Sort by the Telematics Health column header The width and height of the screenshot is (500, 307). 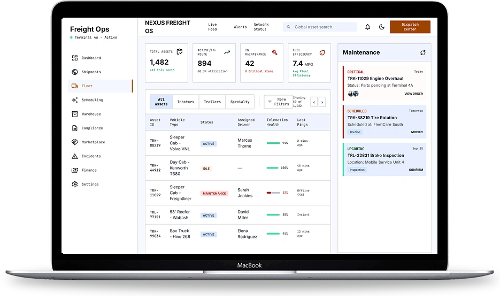tap(277, 122)
